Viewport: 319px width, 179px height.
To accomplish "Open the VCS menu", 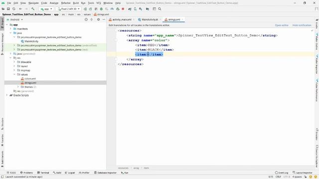I will [99, 3].
